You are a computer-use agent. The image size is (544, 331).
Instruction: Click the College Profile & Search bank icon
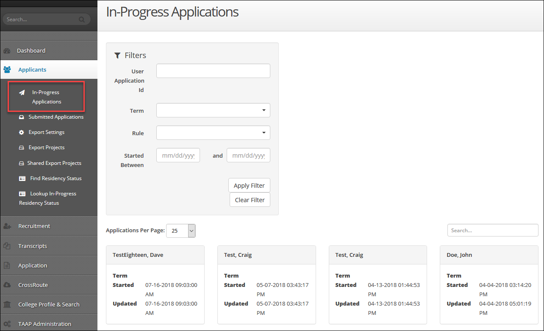click(8, 304)
